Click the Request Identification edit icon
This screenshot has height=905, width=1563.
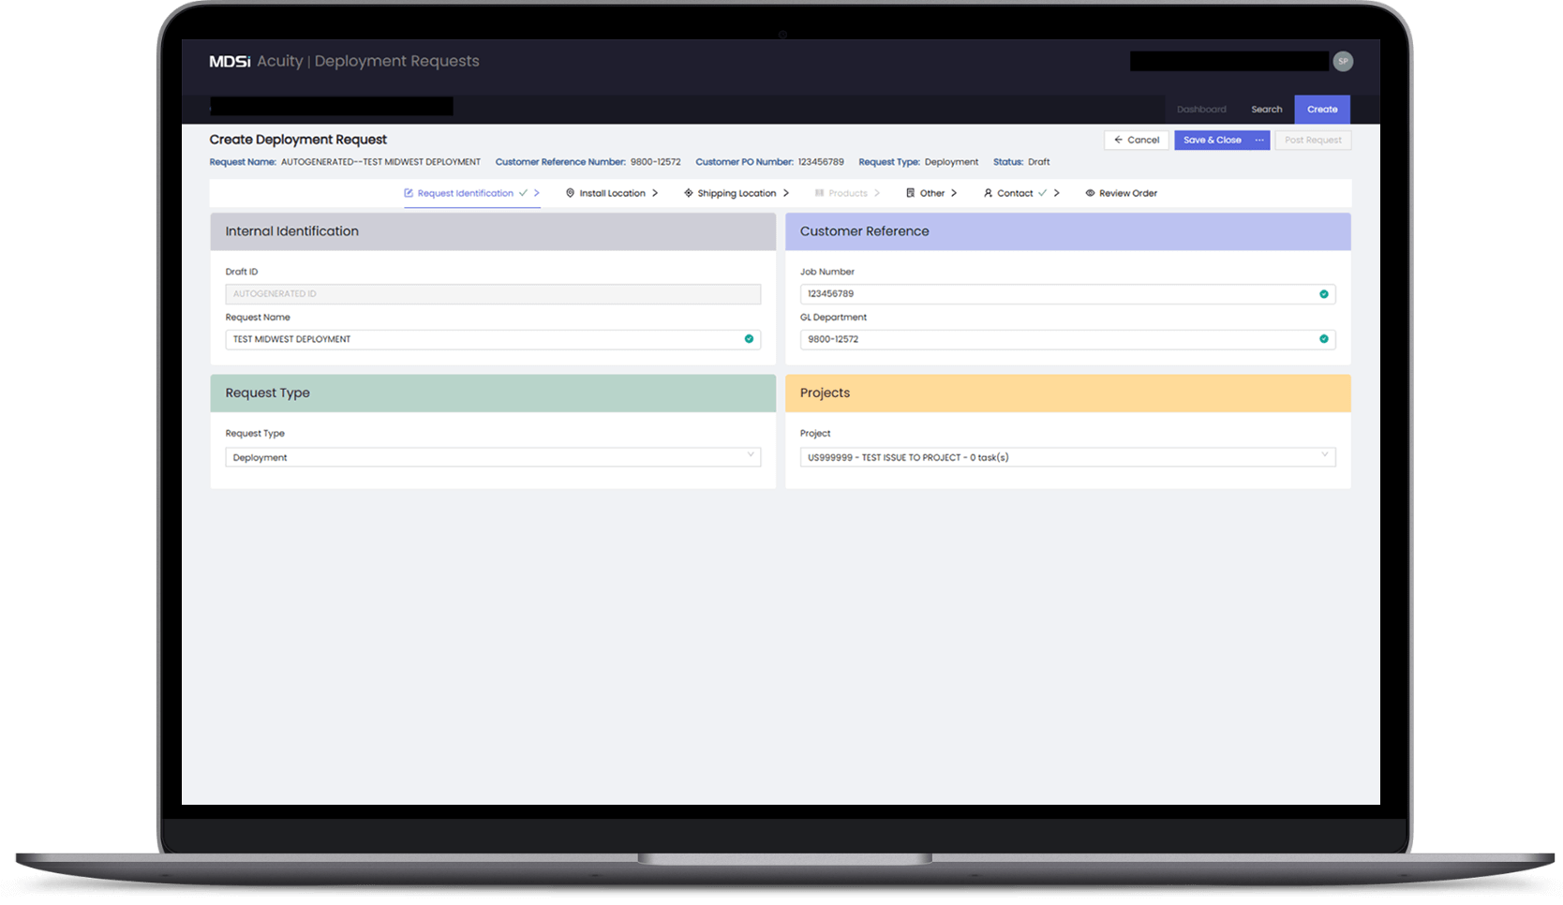409,193
